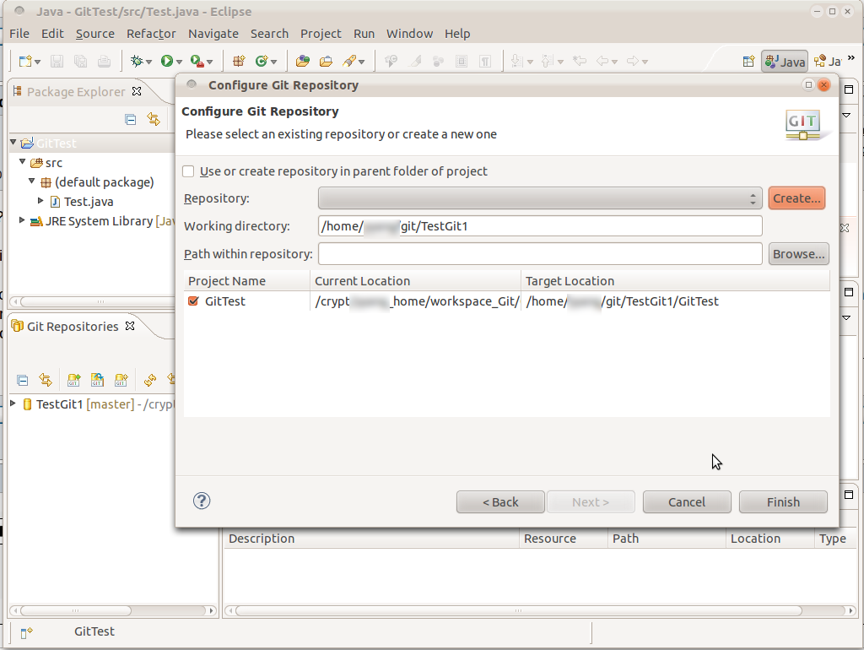Click the Finish button

click(x=783, y=502)
